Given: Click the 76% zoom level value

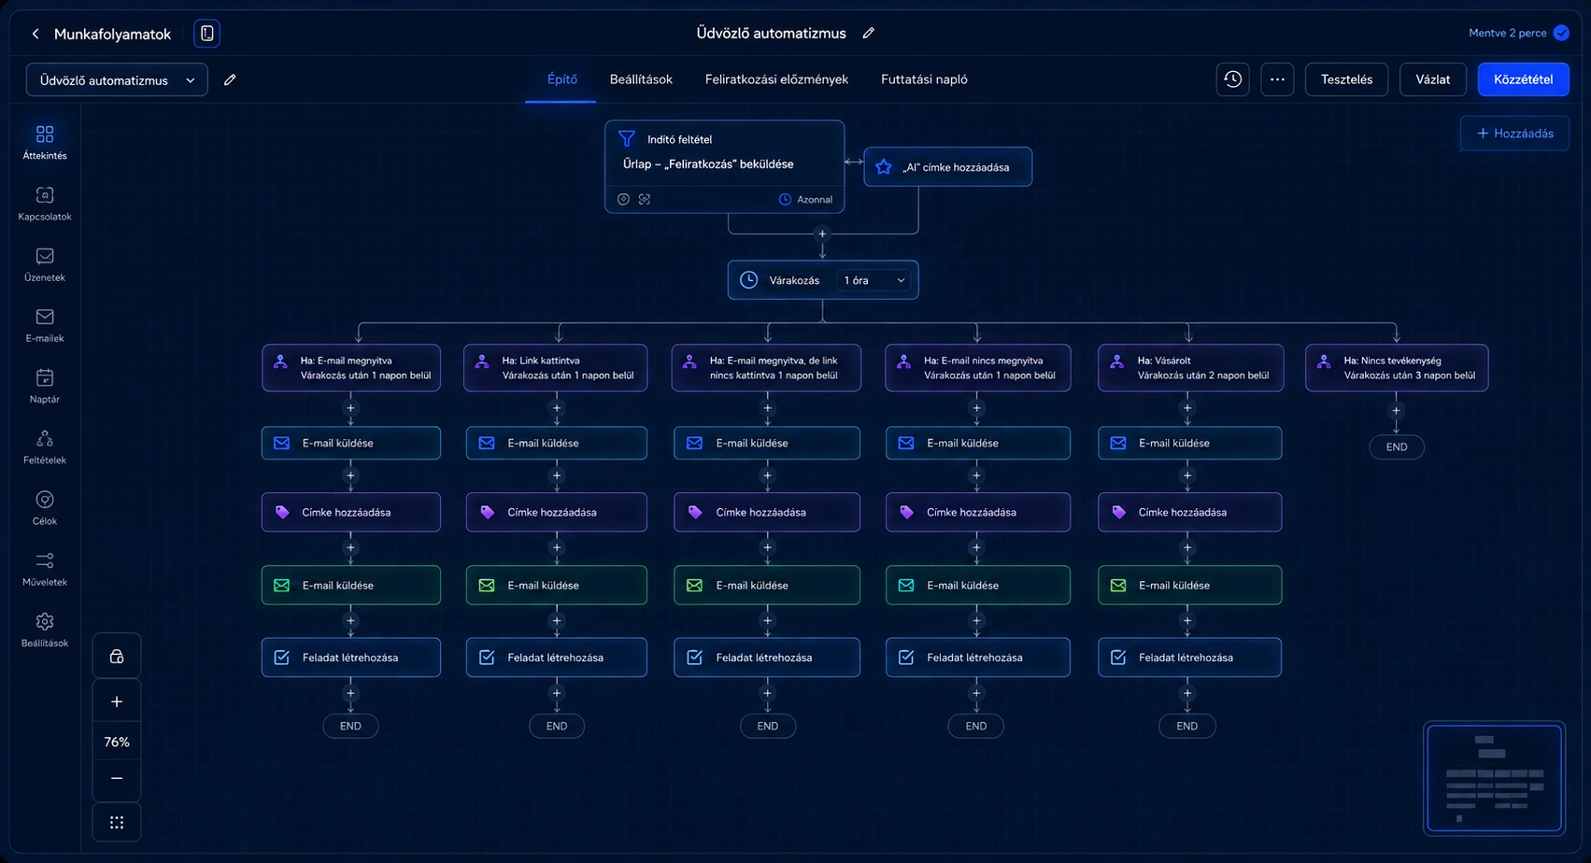Looking at the screenshot, I should [117, 742].
